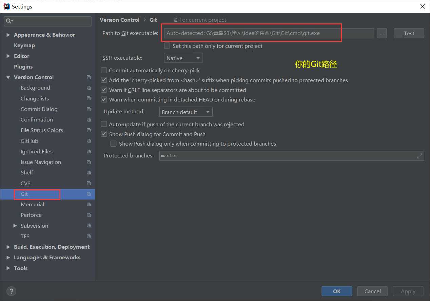The width and height of the screenshot is (430, 301).
Task: Click the project icon next to Subversion
Action: coord(89,226)
